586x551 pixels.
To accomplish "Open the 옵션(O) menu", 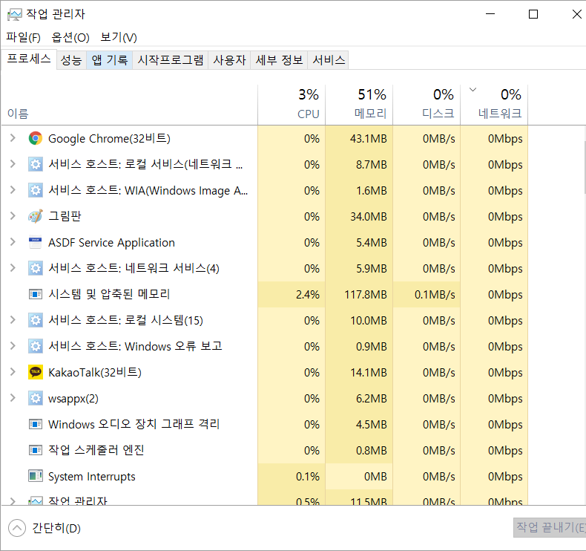I will [x=70, y=37].
